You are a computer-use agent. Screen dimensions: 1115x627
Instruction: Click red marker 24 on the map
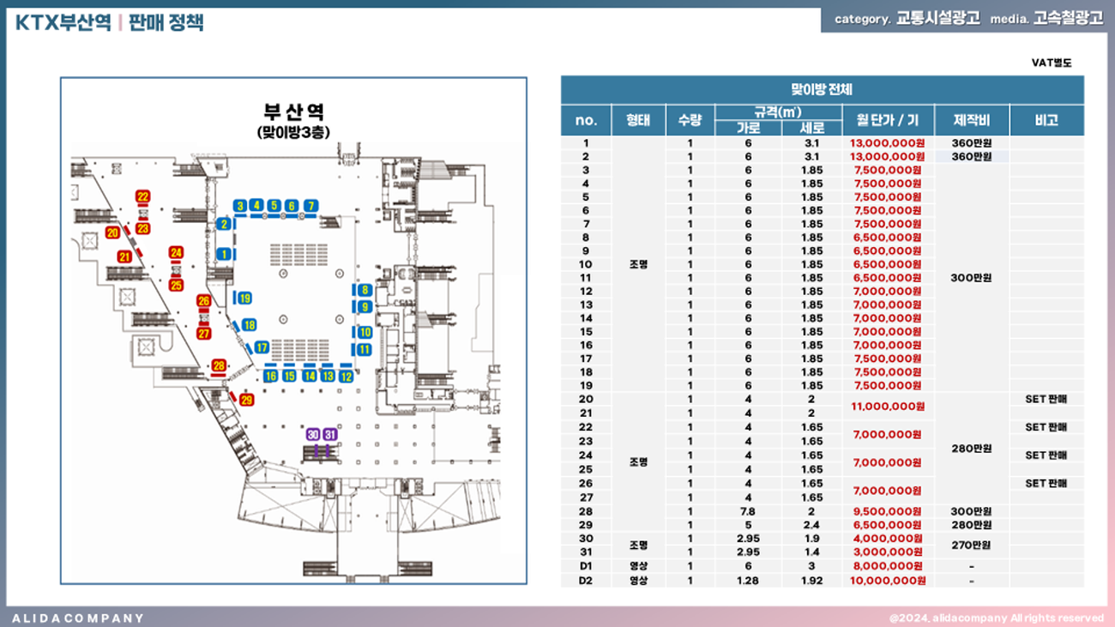(x=177, y=252)
